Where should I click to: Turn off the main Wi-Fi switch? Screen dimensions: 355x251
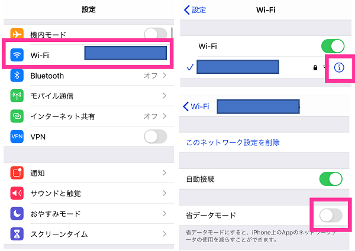[x=333, y=46]
